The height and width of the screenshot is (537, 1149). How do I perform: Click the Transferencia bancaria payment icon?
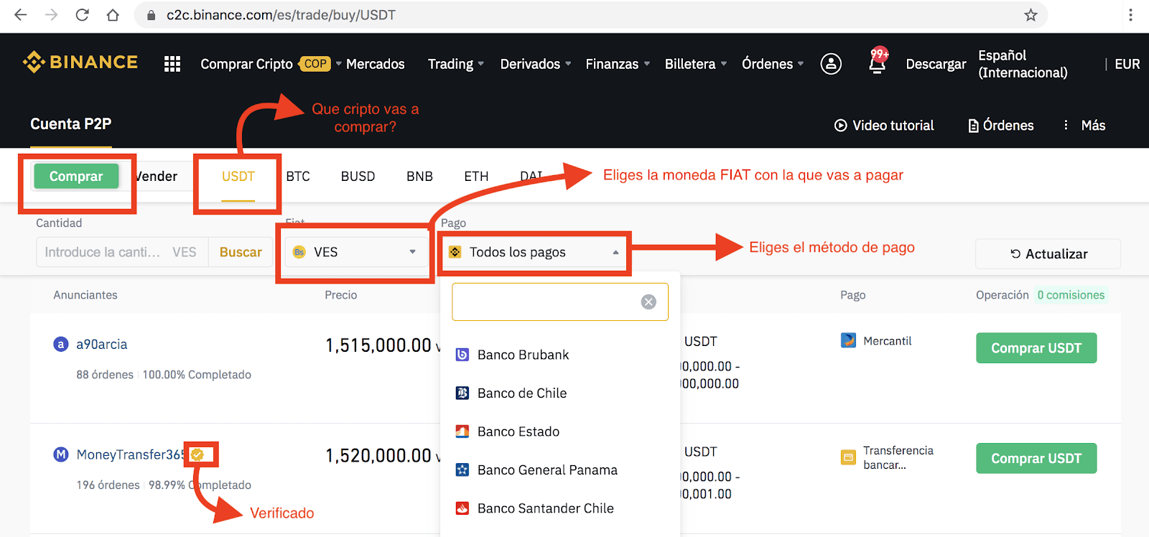coord(848,457)
